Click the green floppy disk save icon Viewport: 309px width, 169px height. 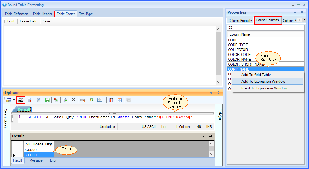[47, 100]
